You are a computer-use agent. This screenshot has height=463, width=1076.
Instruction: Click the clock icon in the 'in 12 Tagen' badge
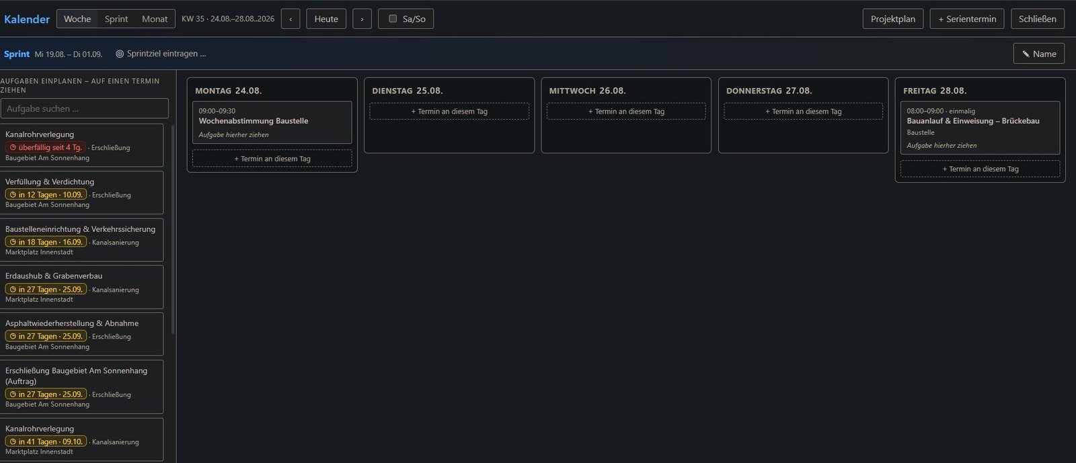click(13, 195)
